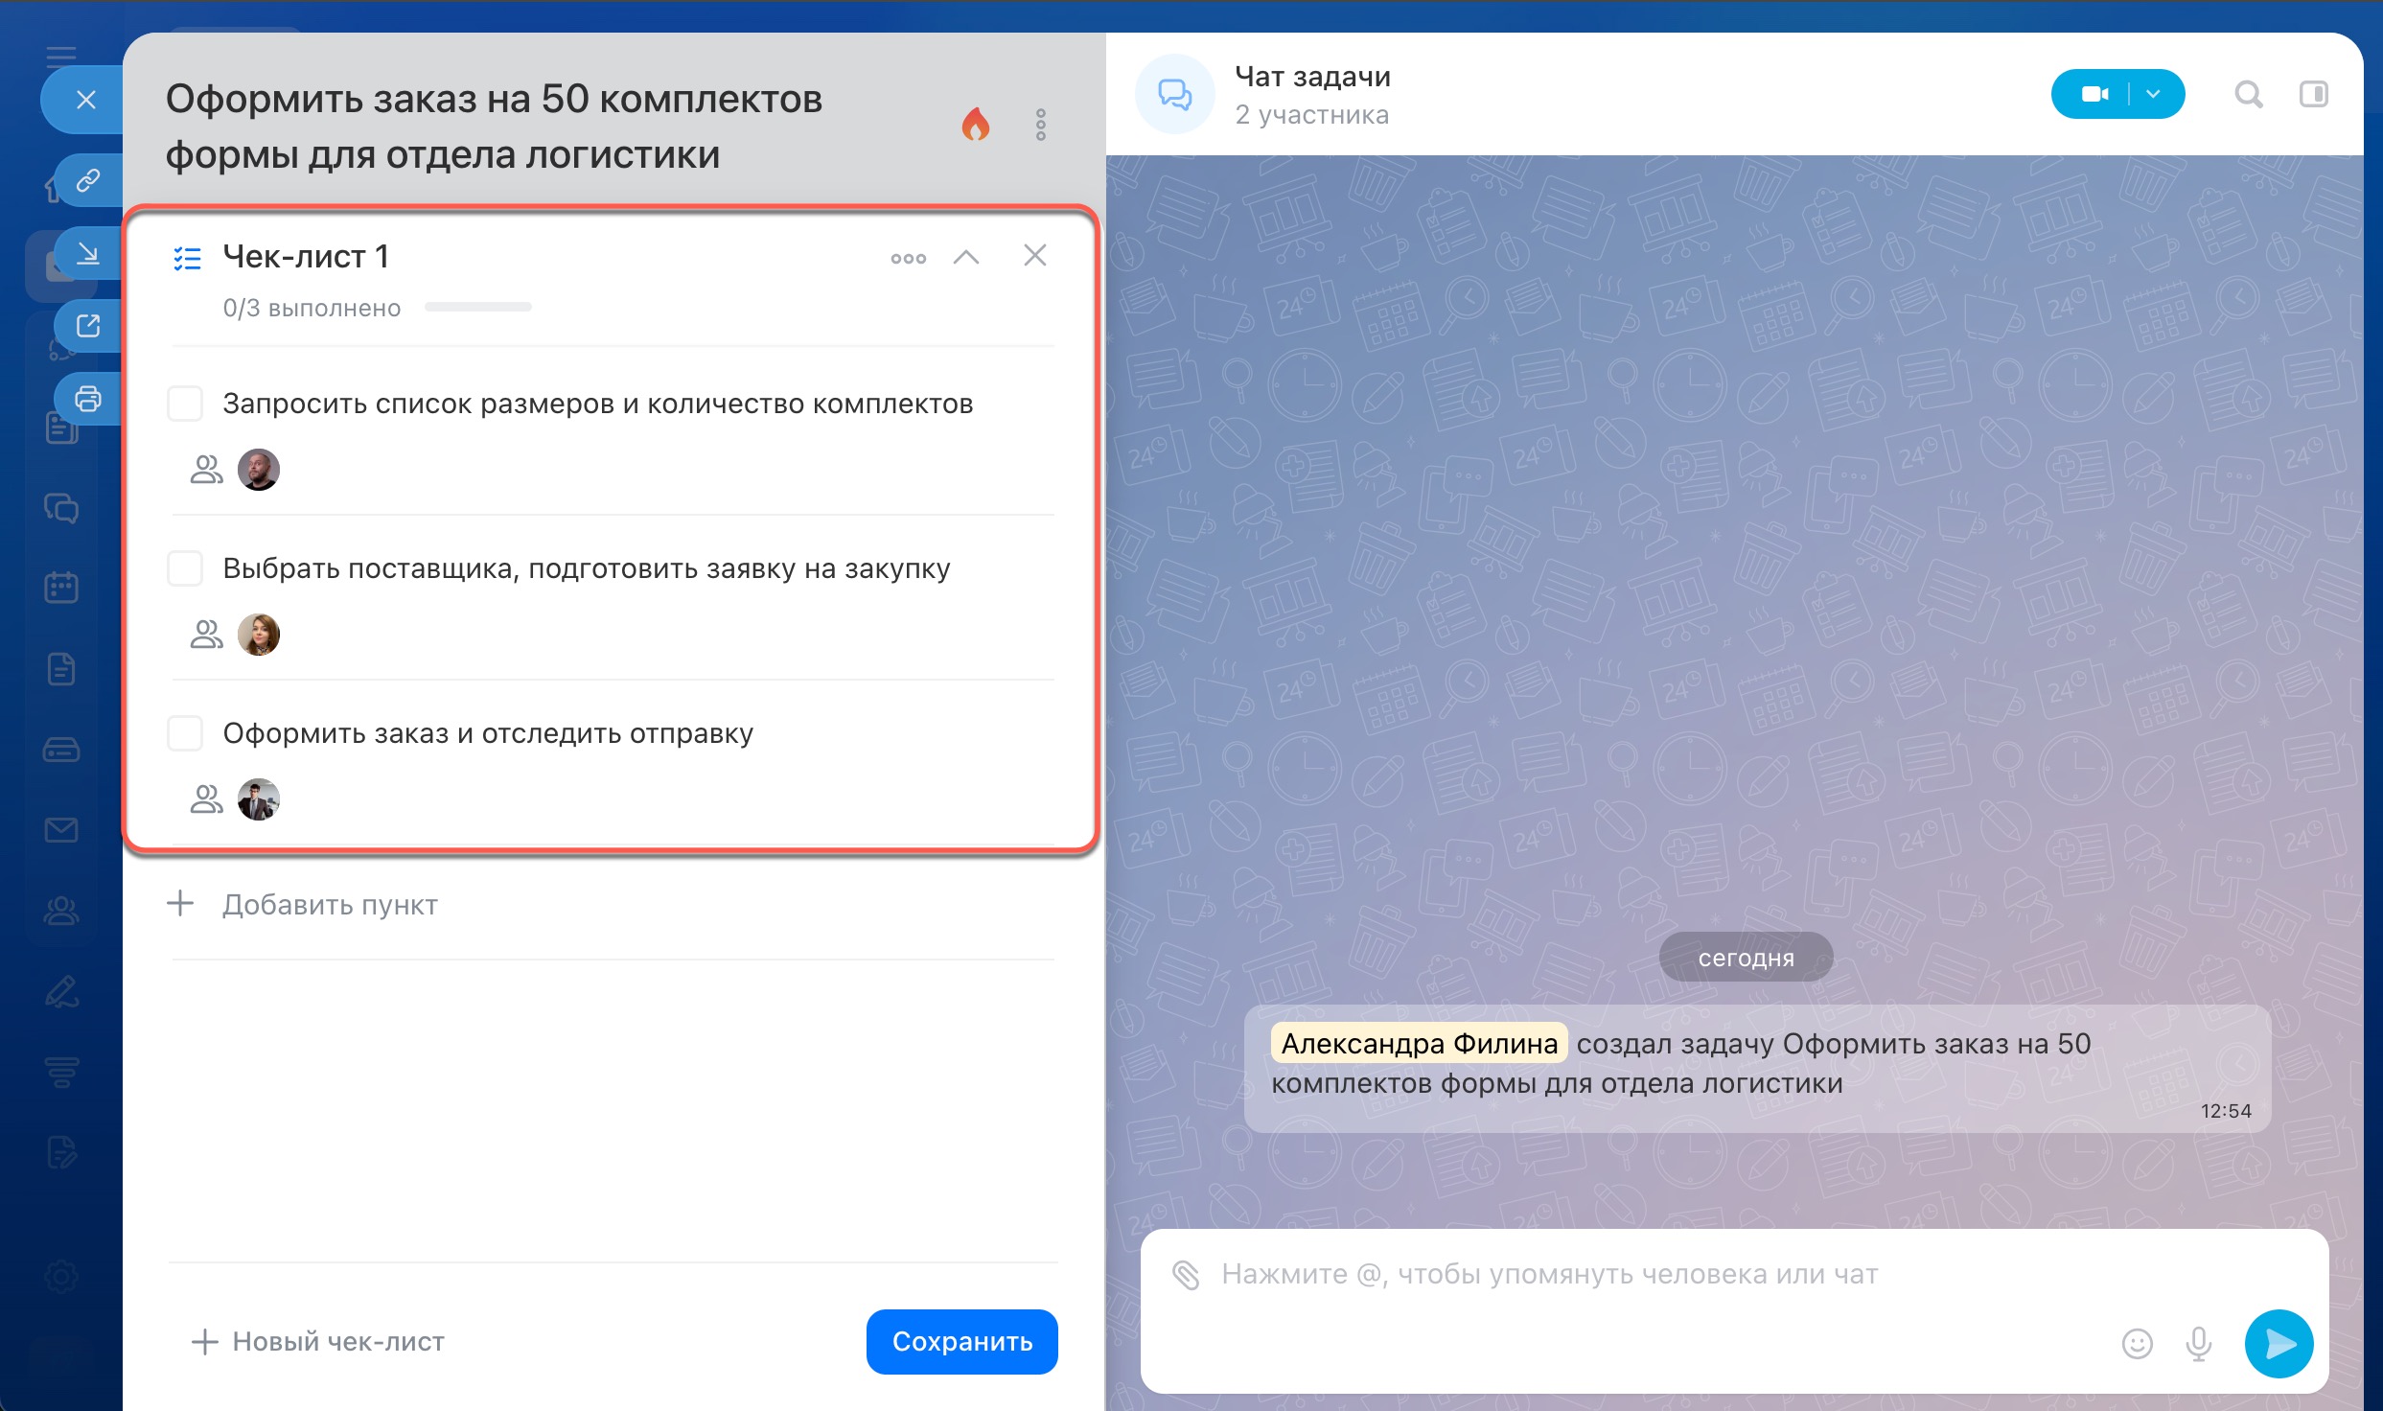2383x1411 pixels.
Task: Open Чек-лист 1 three-dot options menu
Action: point(908,258)
